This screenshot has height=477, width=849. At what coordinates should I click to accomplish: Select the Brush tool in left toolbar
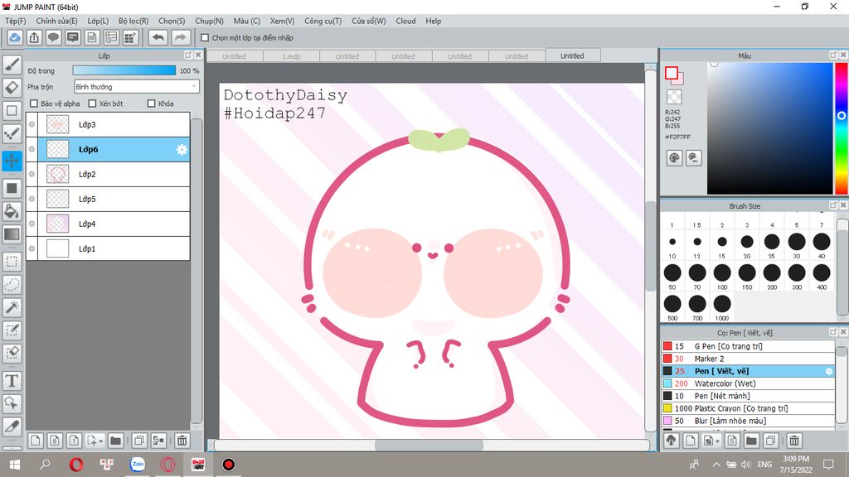click(12, 65)
